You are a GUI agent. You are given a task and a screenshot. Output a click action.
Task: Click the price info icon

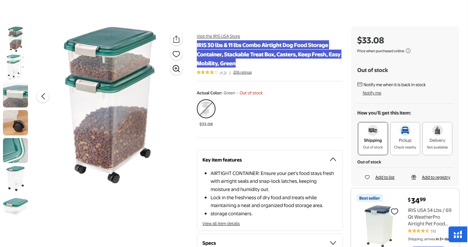408,51
